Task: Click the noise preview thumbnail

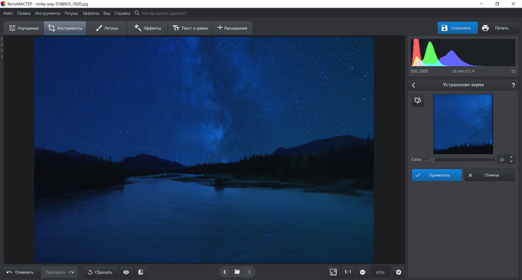Action: pos(463,124)
